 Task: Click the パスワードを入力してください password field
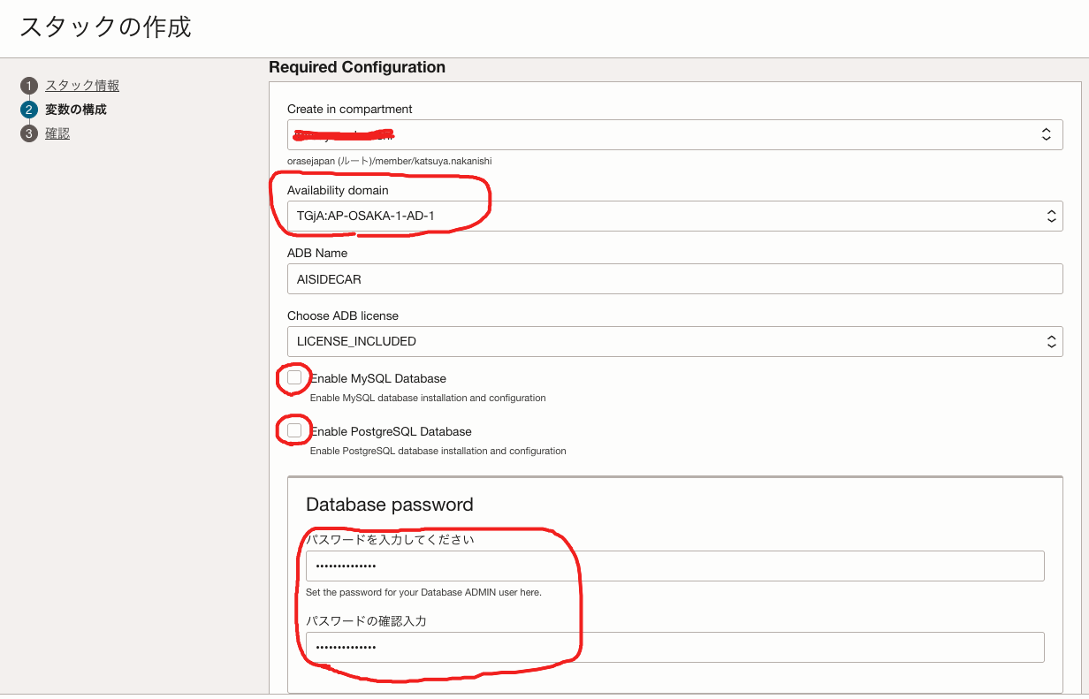(x=674, y=566)
